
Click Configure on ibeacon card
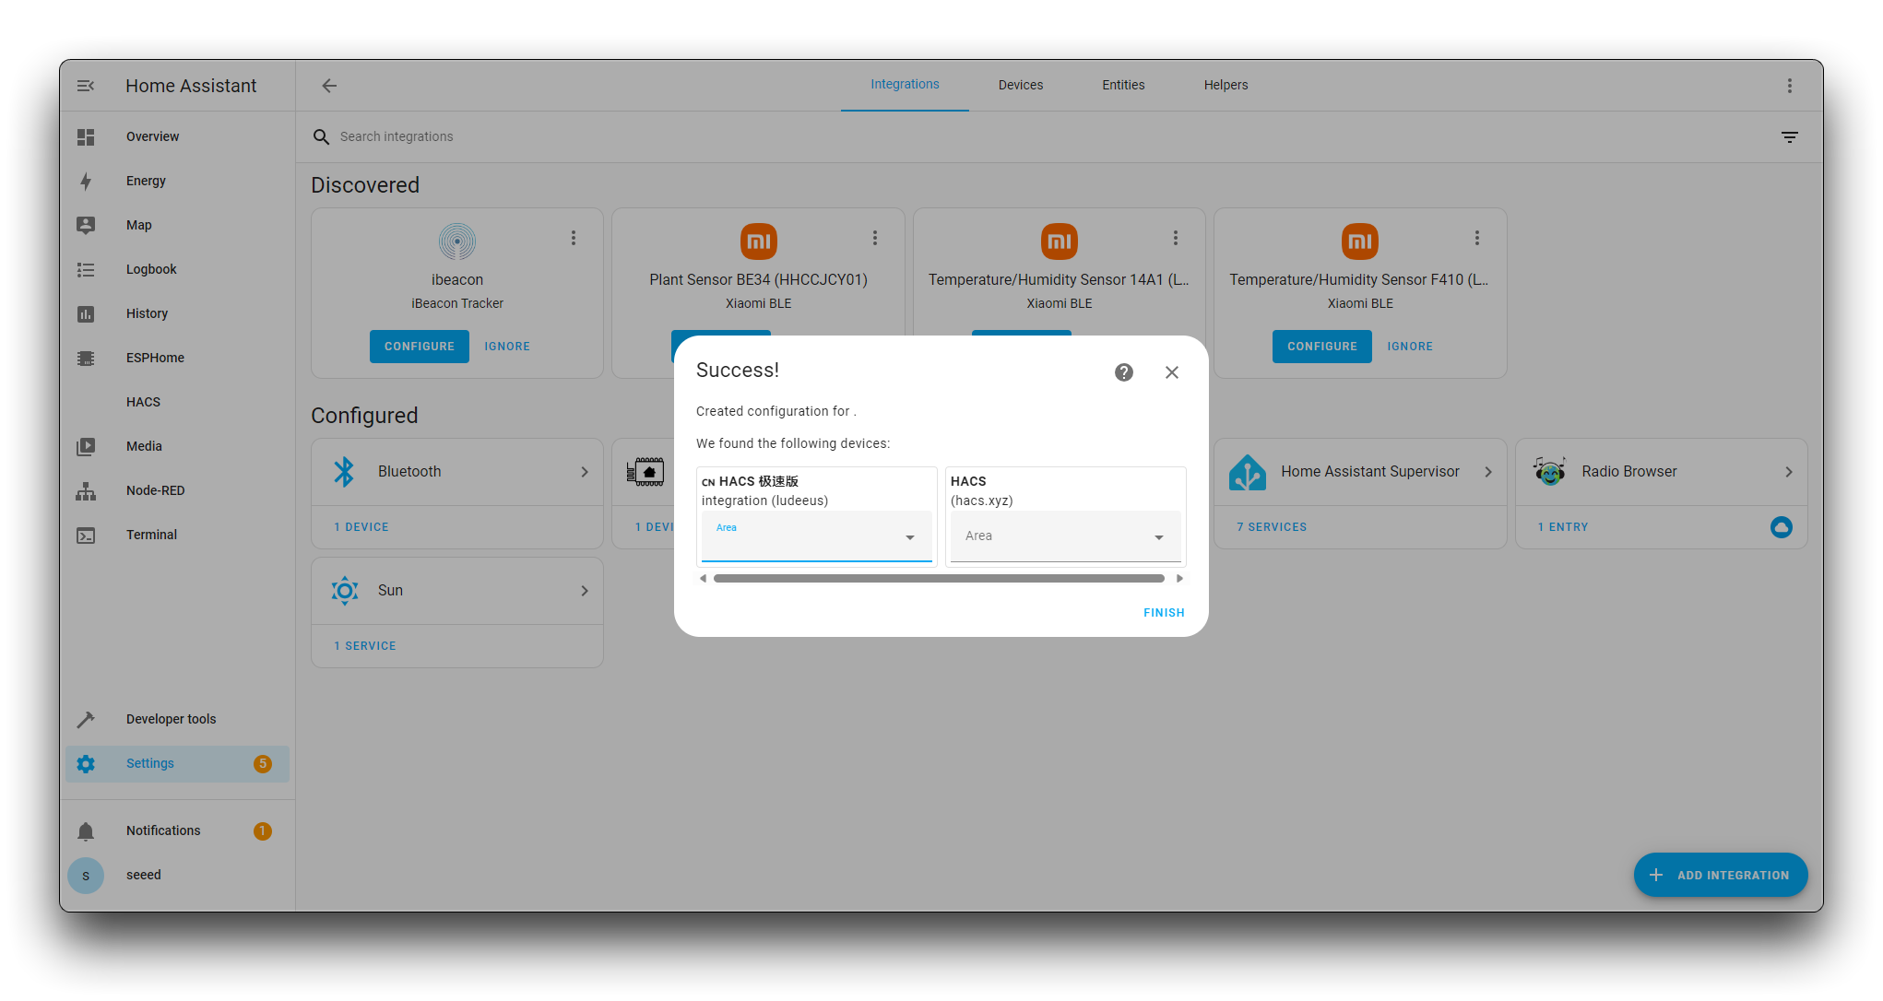click(x=420, y=347)
